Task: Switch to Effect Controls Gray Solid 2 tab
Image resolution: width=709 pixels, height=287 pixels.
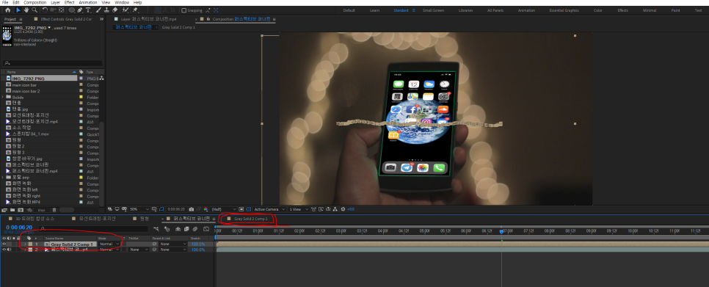Action: (x=66, y=19)
